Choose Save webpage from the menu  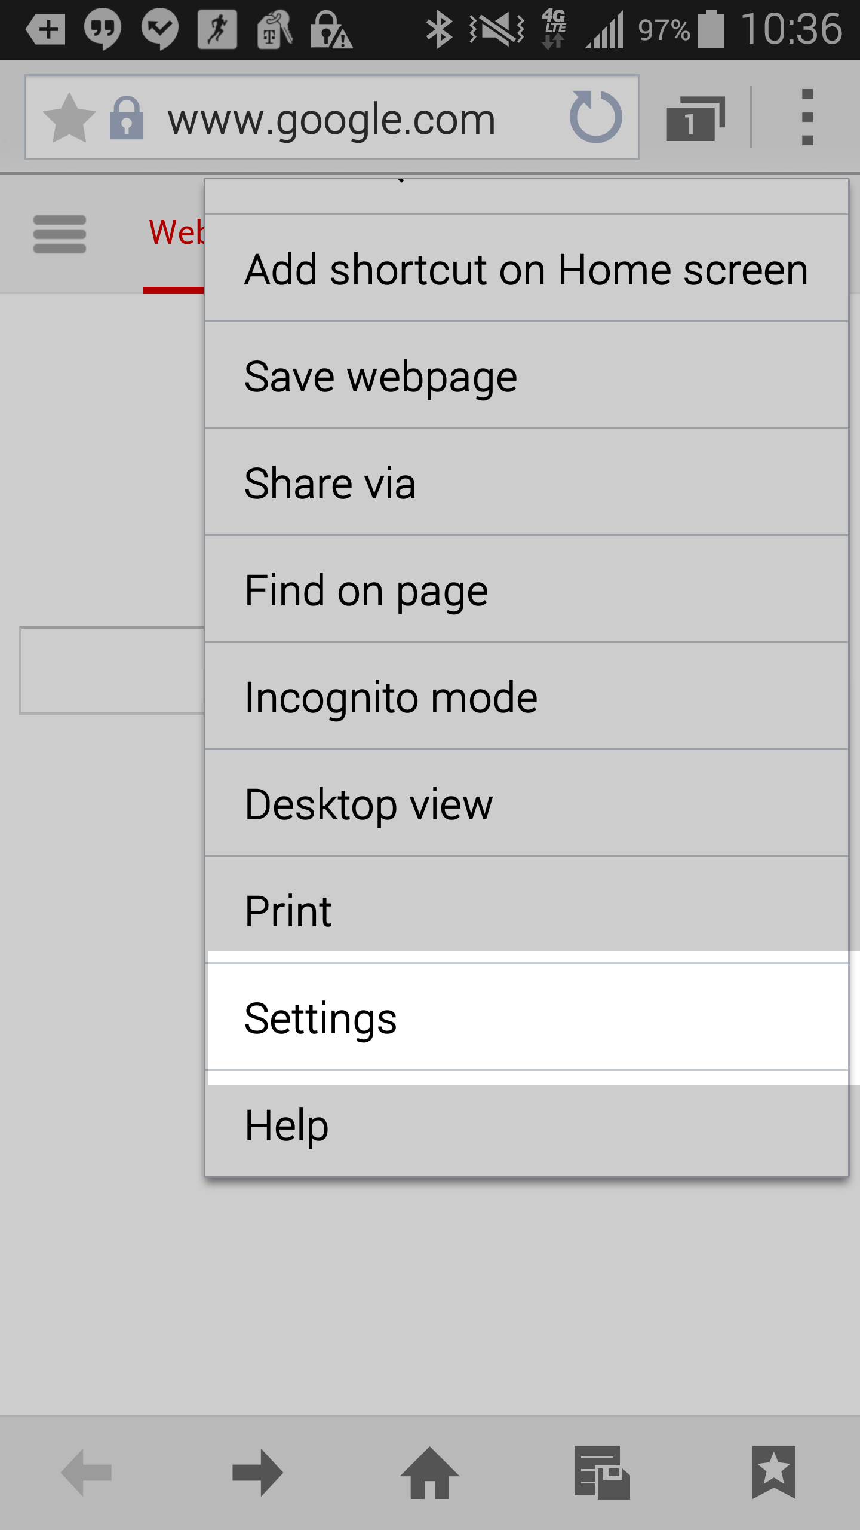[526, 377]
